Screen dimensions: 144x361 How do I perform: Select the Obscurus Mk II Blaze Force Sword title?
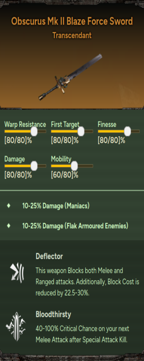(72, 21)
